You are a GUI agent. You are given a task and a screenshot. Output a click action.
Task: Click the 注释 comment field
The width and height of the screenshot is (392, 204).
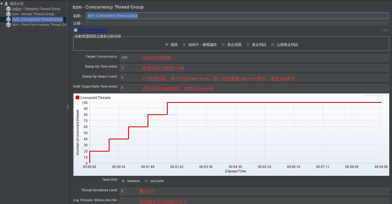pos(236,23)
